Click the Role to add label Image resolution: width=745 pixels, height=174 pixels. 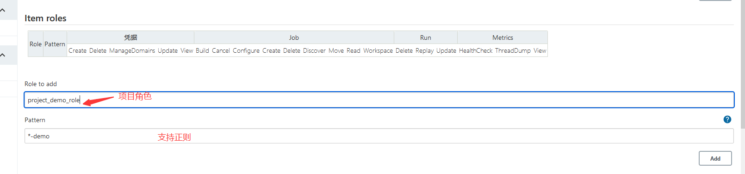click(41, 84)
